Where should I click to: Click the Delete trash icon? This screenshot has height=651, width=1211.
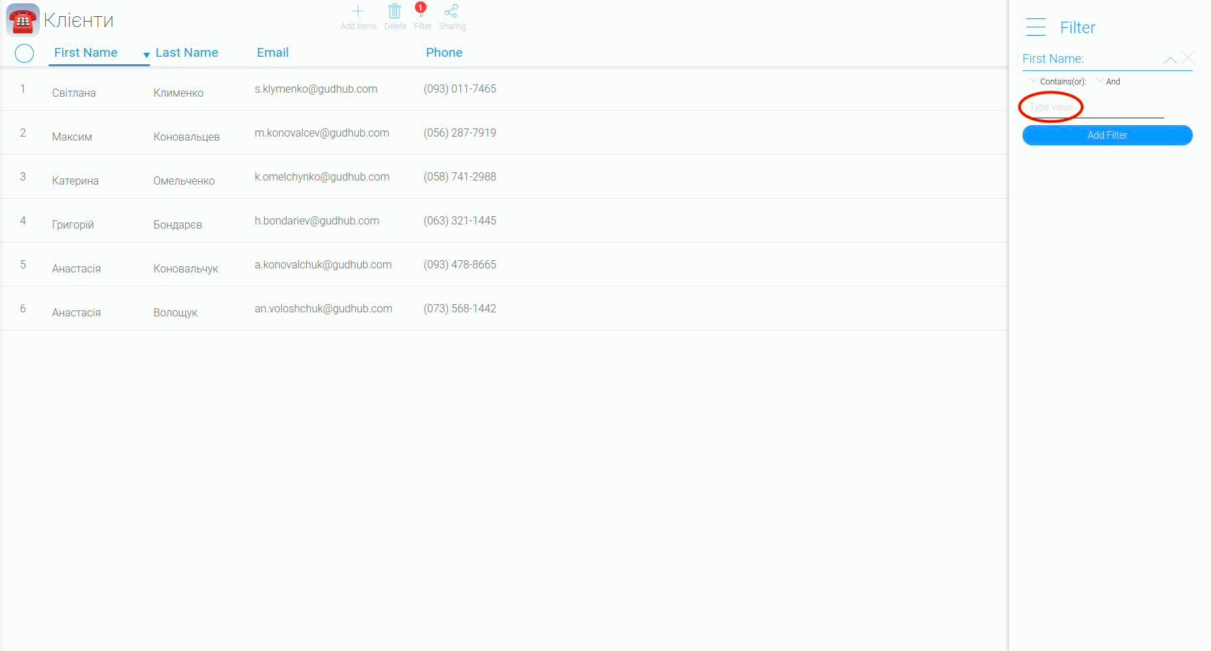pyautogui.click(x=395, y=11)
